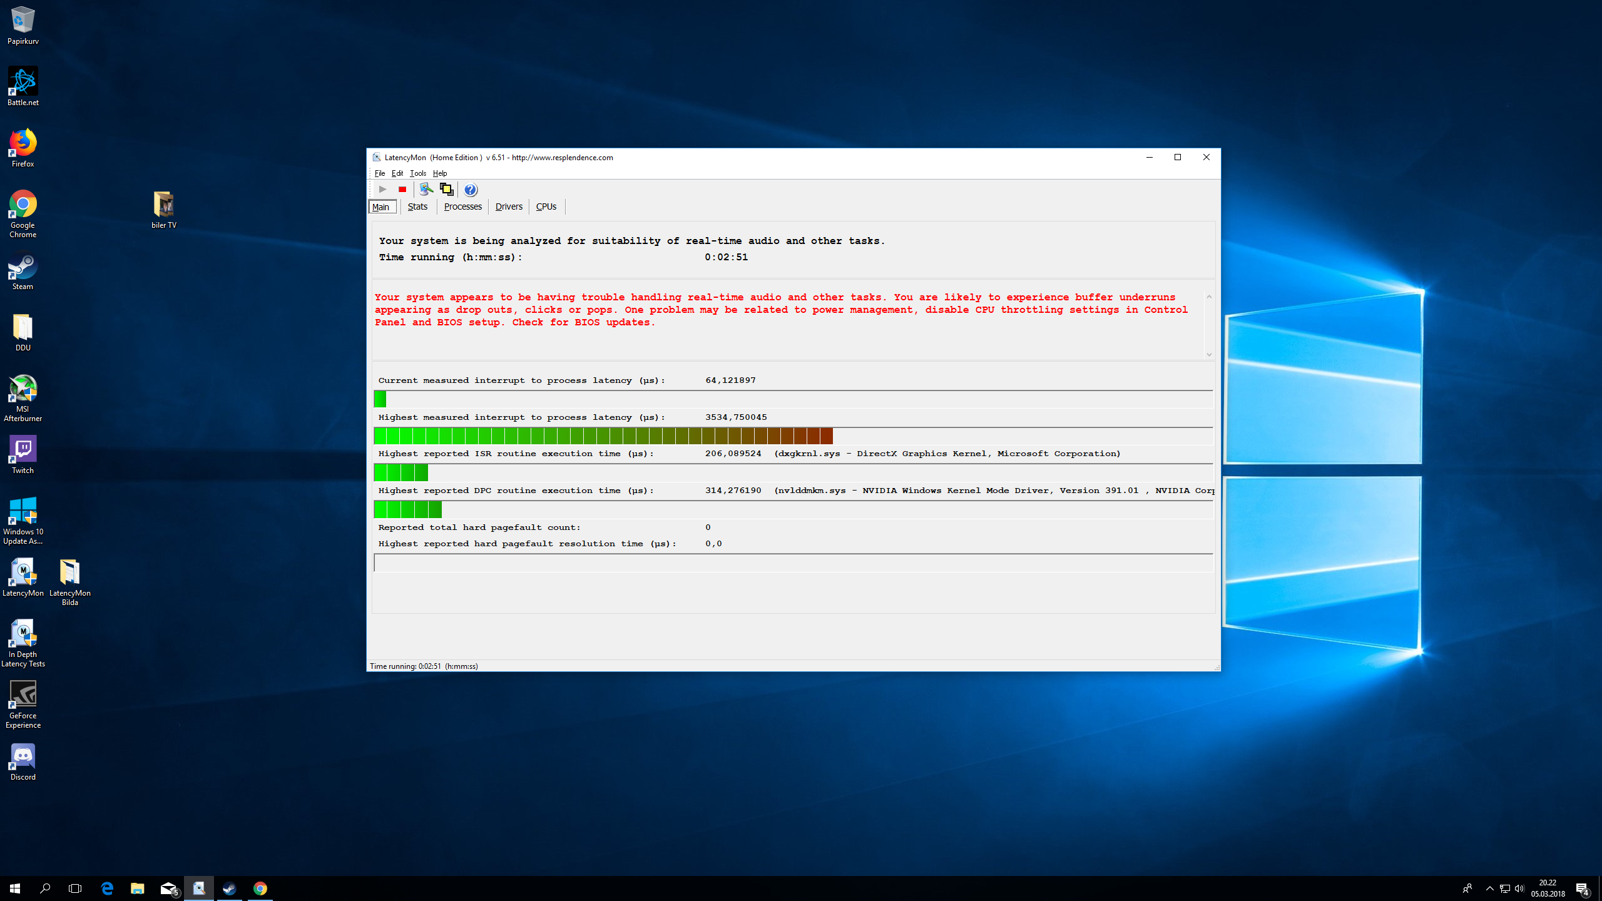Click the DPC routine execution time bar

tap(793, 509)
